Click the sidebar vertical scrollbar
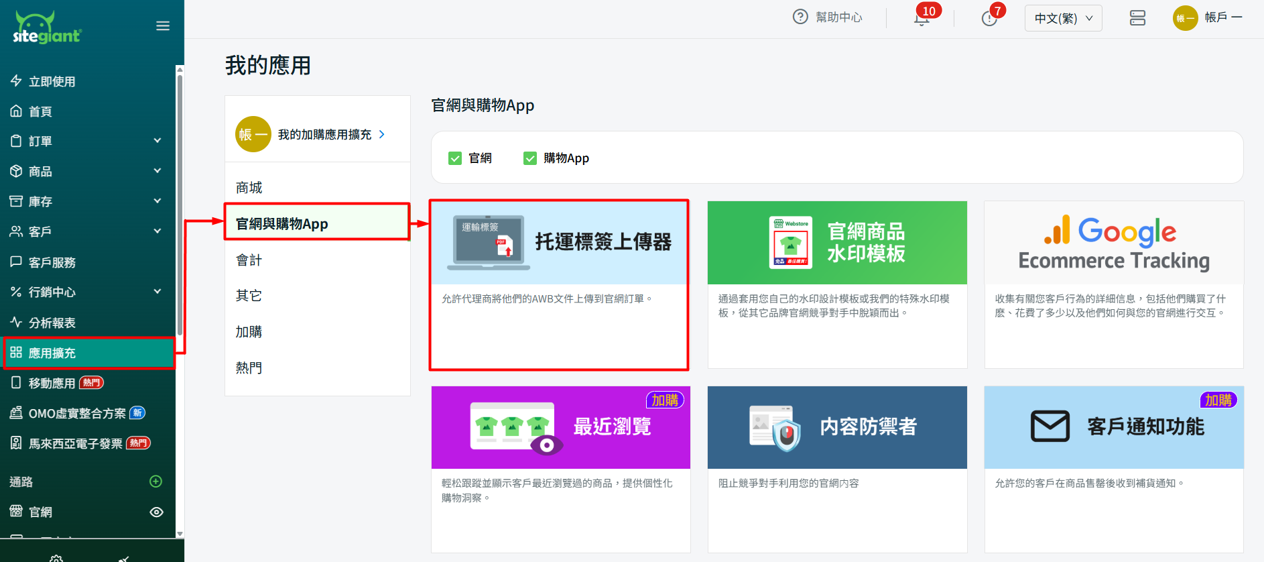1264x562 pixels. [x=180, y=201]
